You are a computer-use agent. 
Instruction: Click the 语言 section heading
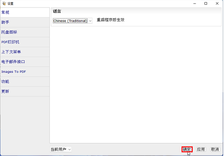click(x=57, y=12)
